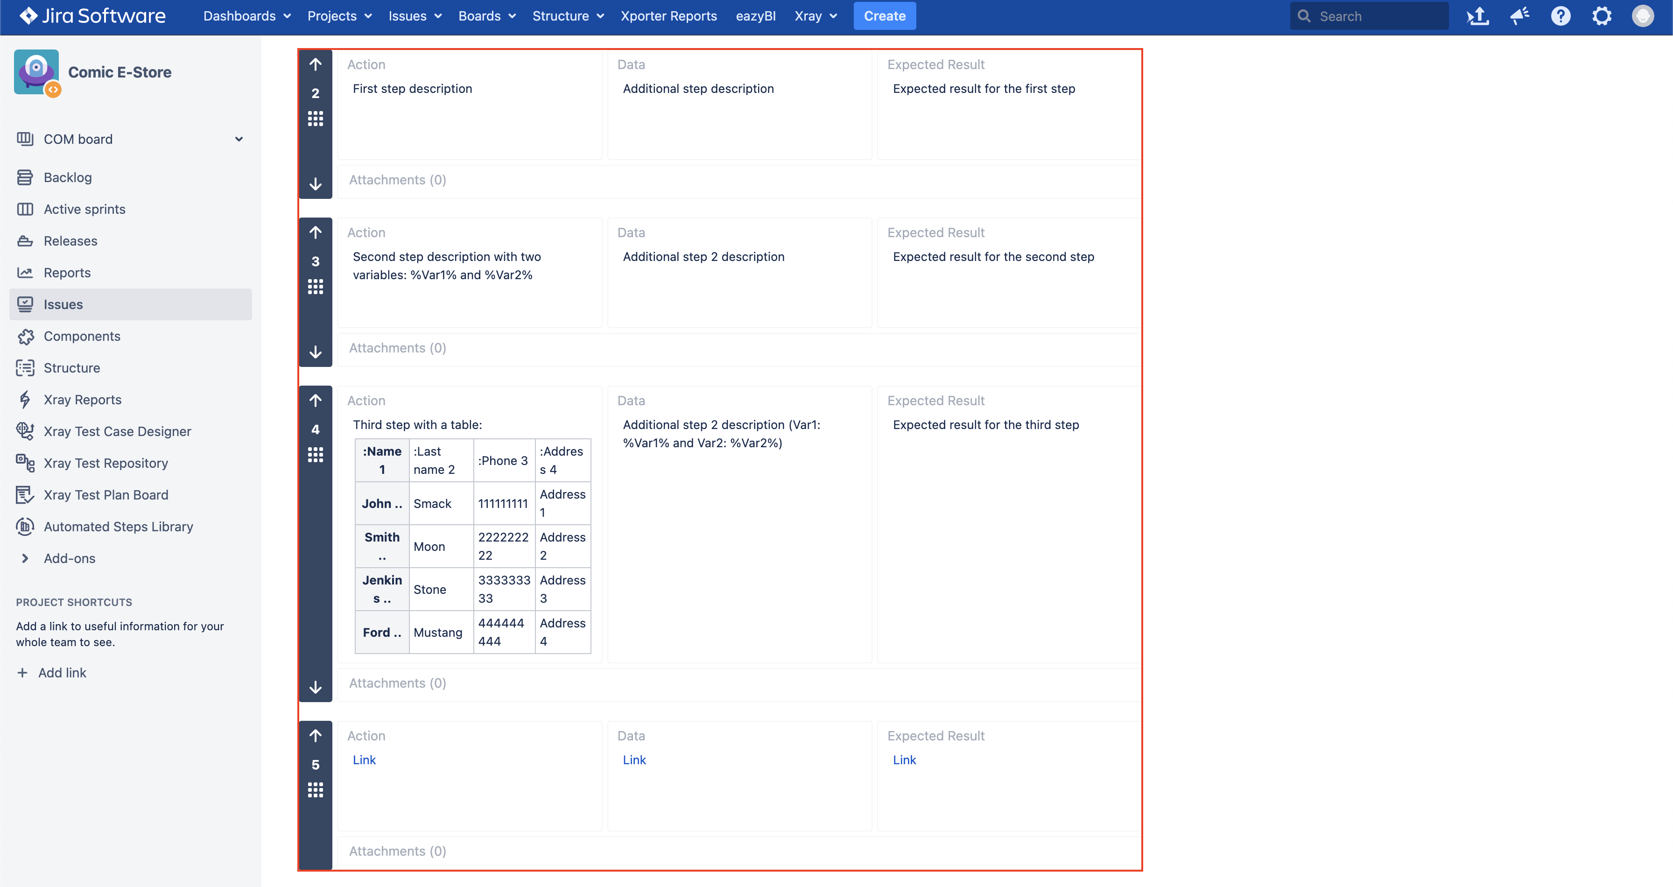Open the Link in step 5 Data
The width and height of the screenshot is (1673, 887).
click(634, 760)
